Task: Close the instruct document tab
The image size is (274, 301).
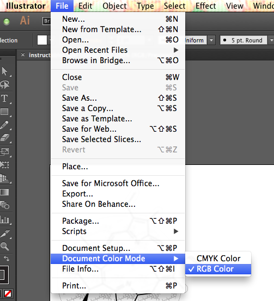Action: 23,55
